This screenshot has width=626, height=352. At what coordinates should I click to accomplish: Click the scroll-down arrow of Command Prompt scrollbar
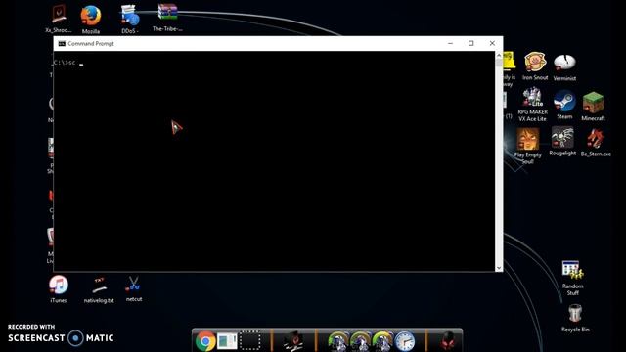pyautogui.click(x=499, y=268)
